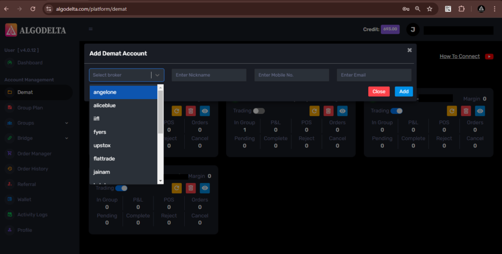
Task: Click the Dashboard gauge icon in sidebar
Action: (x=10, y=63)
